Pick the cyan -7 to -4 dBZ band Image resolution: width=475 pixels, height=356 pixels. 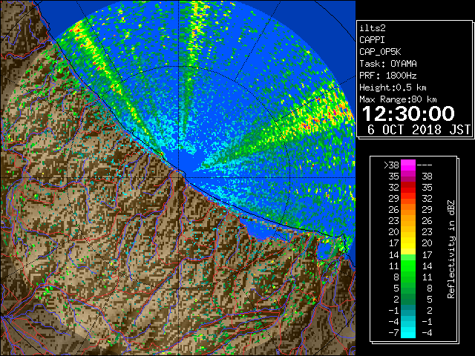(408, 332)
